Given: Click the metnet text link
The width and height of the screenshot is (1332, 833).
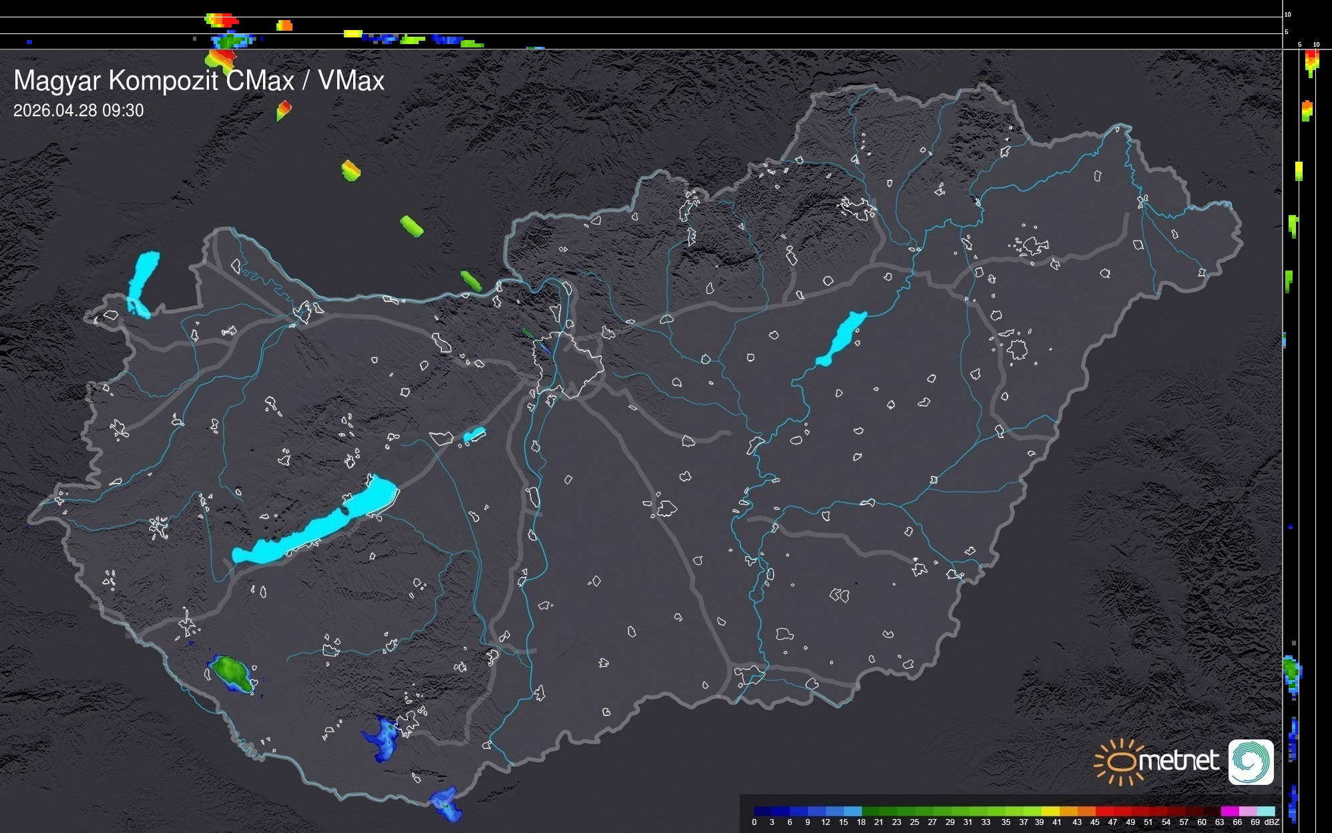Looking at the screenshot, I should pos(1178,762).
